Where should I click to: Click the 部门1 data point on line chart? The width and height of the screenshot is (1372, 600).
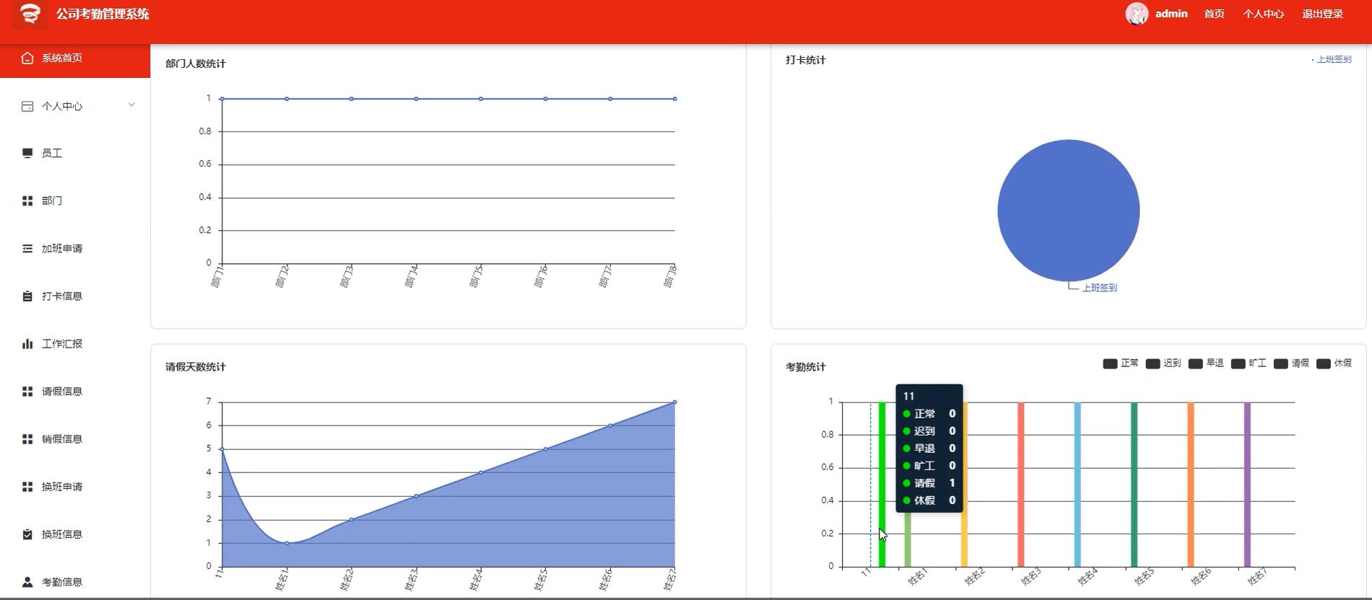222,99
